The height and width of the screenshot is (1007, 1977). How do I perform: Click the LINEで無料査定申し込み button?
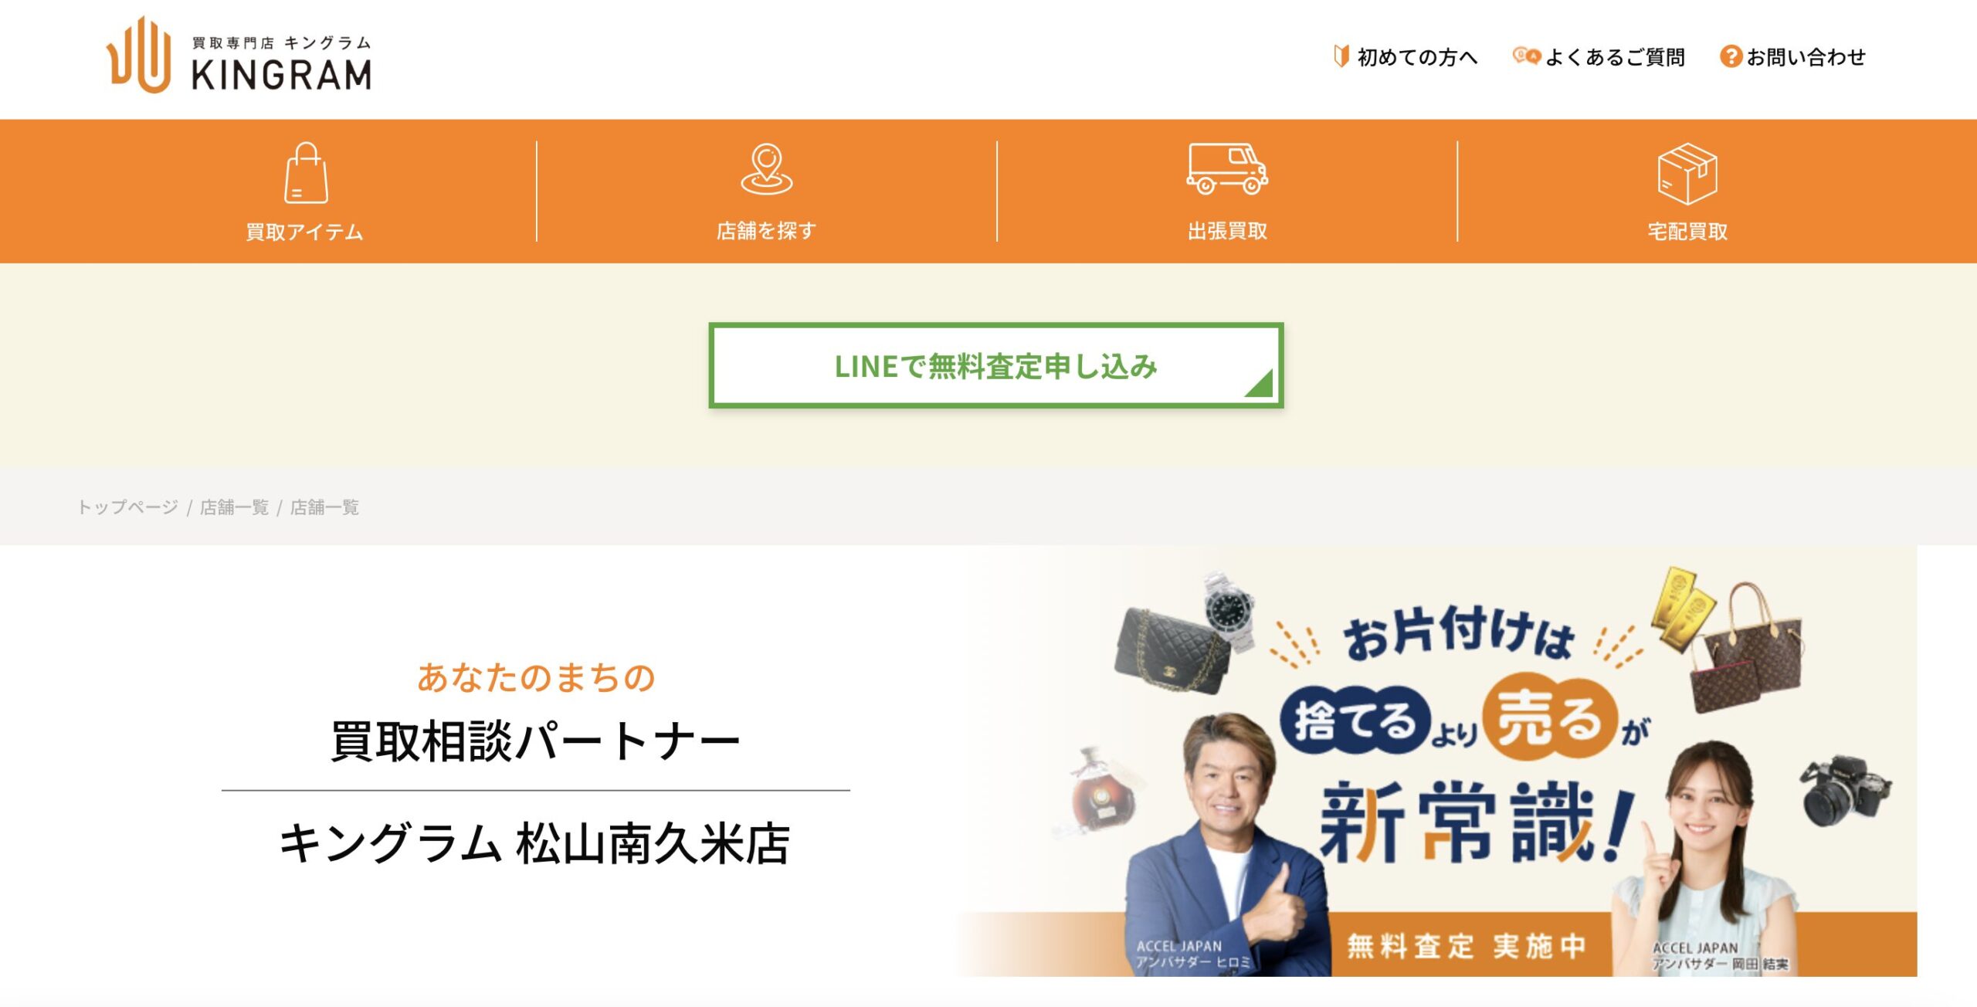click(996, 365)
